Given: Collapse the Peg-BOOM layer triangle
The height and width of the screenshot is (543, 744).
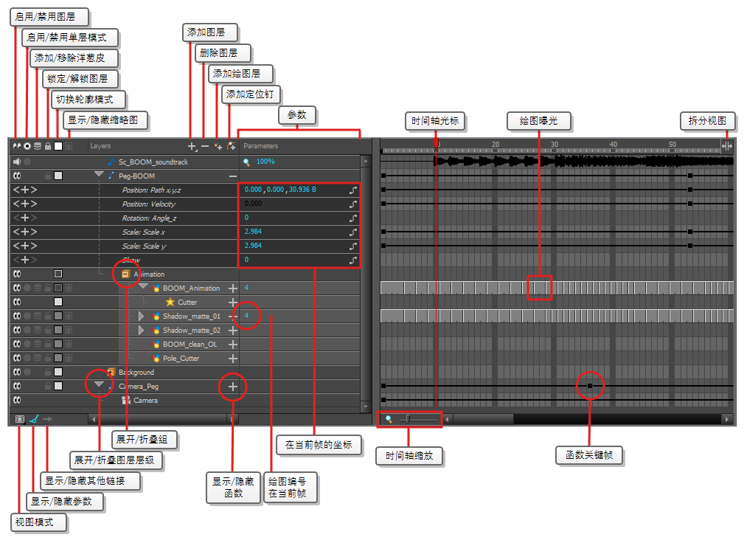Looking at the screenshot, I should click(99, 175).
